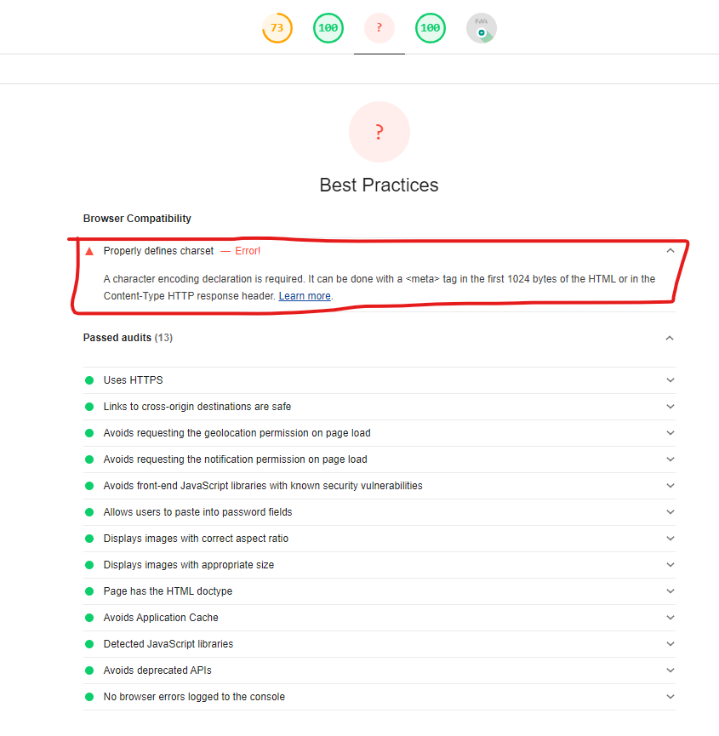The image size is (719, 736).
Task: Select the Best Practices question mark gauge
Action: coord(379,28)
